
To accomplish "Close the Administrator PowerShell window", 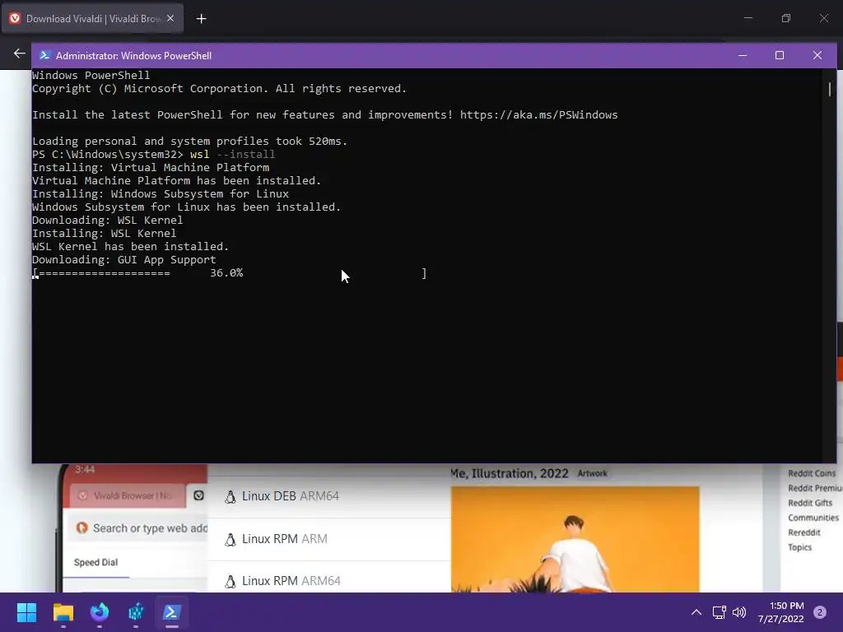I will (x=817, y=55).
